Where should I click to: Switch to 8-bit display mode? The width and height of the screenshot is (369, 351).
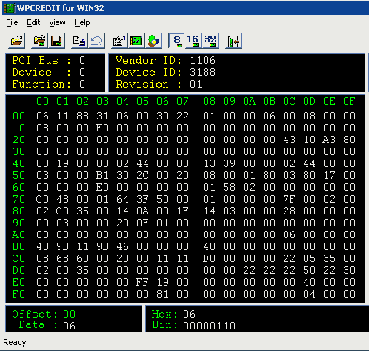(176, 41)
